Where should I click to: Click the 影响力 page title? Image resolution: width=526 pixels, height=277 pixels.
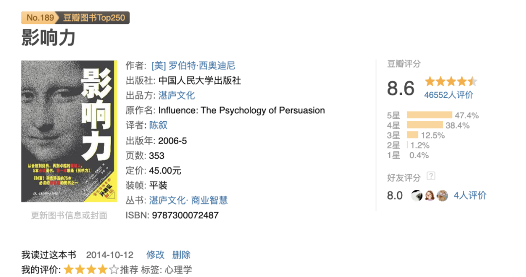click(x=48, y=37)
